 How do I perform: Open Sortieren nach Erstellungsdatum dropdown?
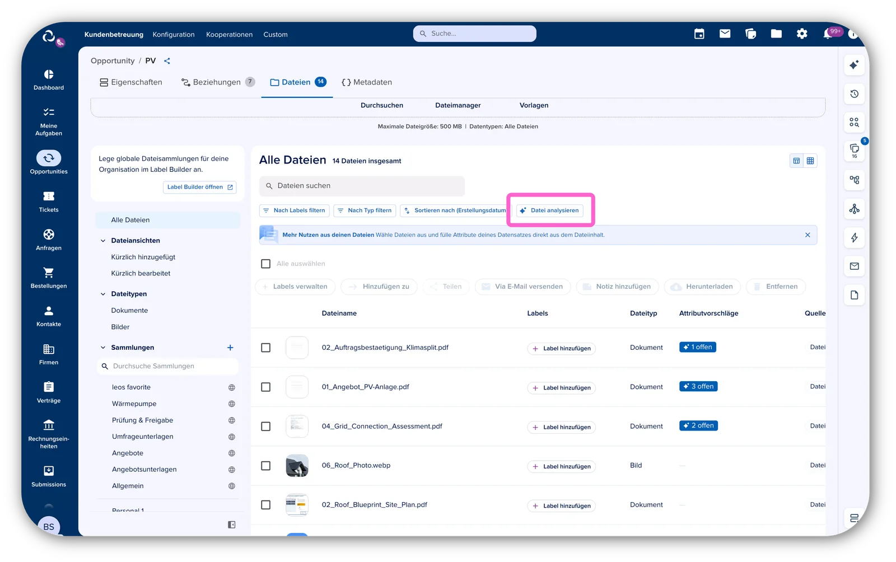click(454, 210)
